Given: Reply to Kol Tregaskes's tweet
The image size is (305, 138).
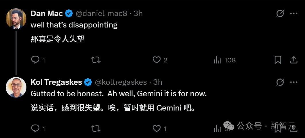Looking at the screenshot, I should point(35,129).
